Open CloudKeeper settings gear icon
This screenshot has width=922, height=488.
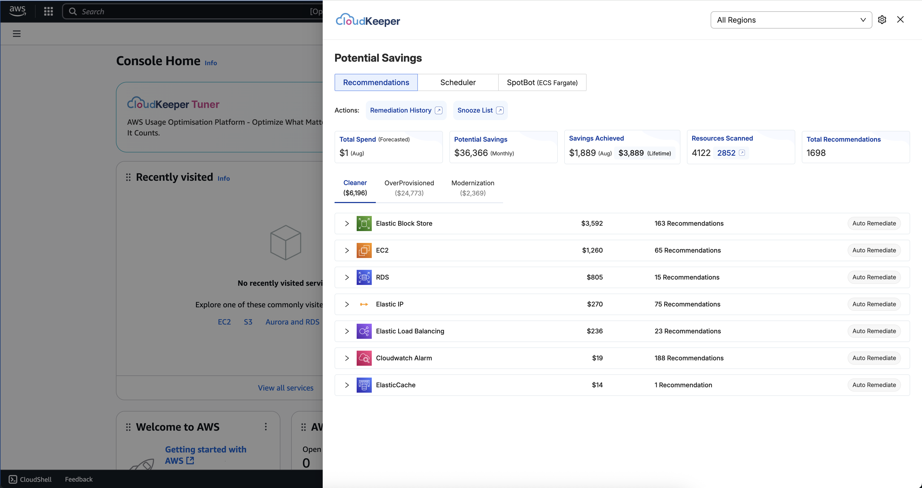[882, 20]
